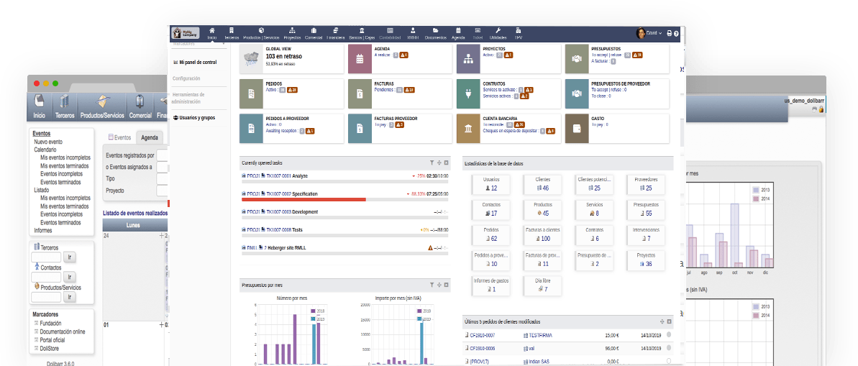Open Productos | Servicios in top navbar
The image size is (858, 366).
point(262,33)
